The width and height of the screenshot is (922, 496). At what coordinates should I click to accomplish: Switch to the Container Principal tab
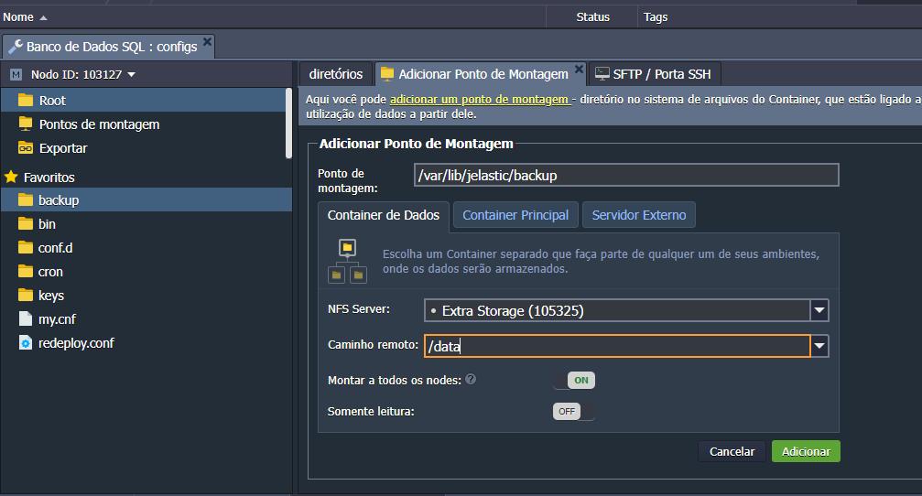tap(515, 215)
